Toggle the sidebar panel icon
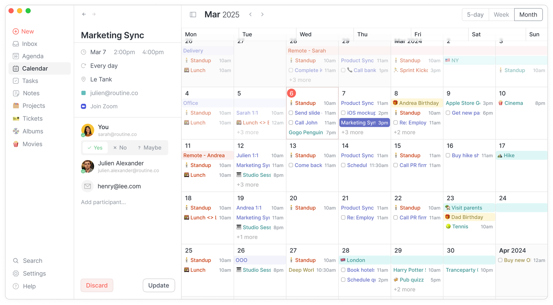This screenshot has width=553, height=305. click(193, 15)
